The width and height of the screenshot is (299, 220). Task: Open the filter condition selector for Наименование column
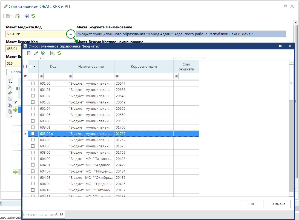71,76
